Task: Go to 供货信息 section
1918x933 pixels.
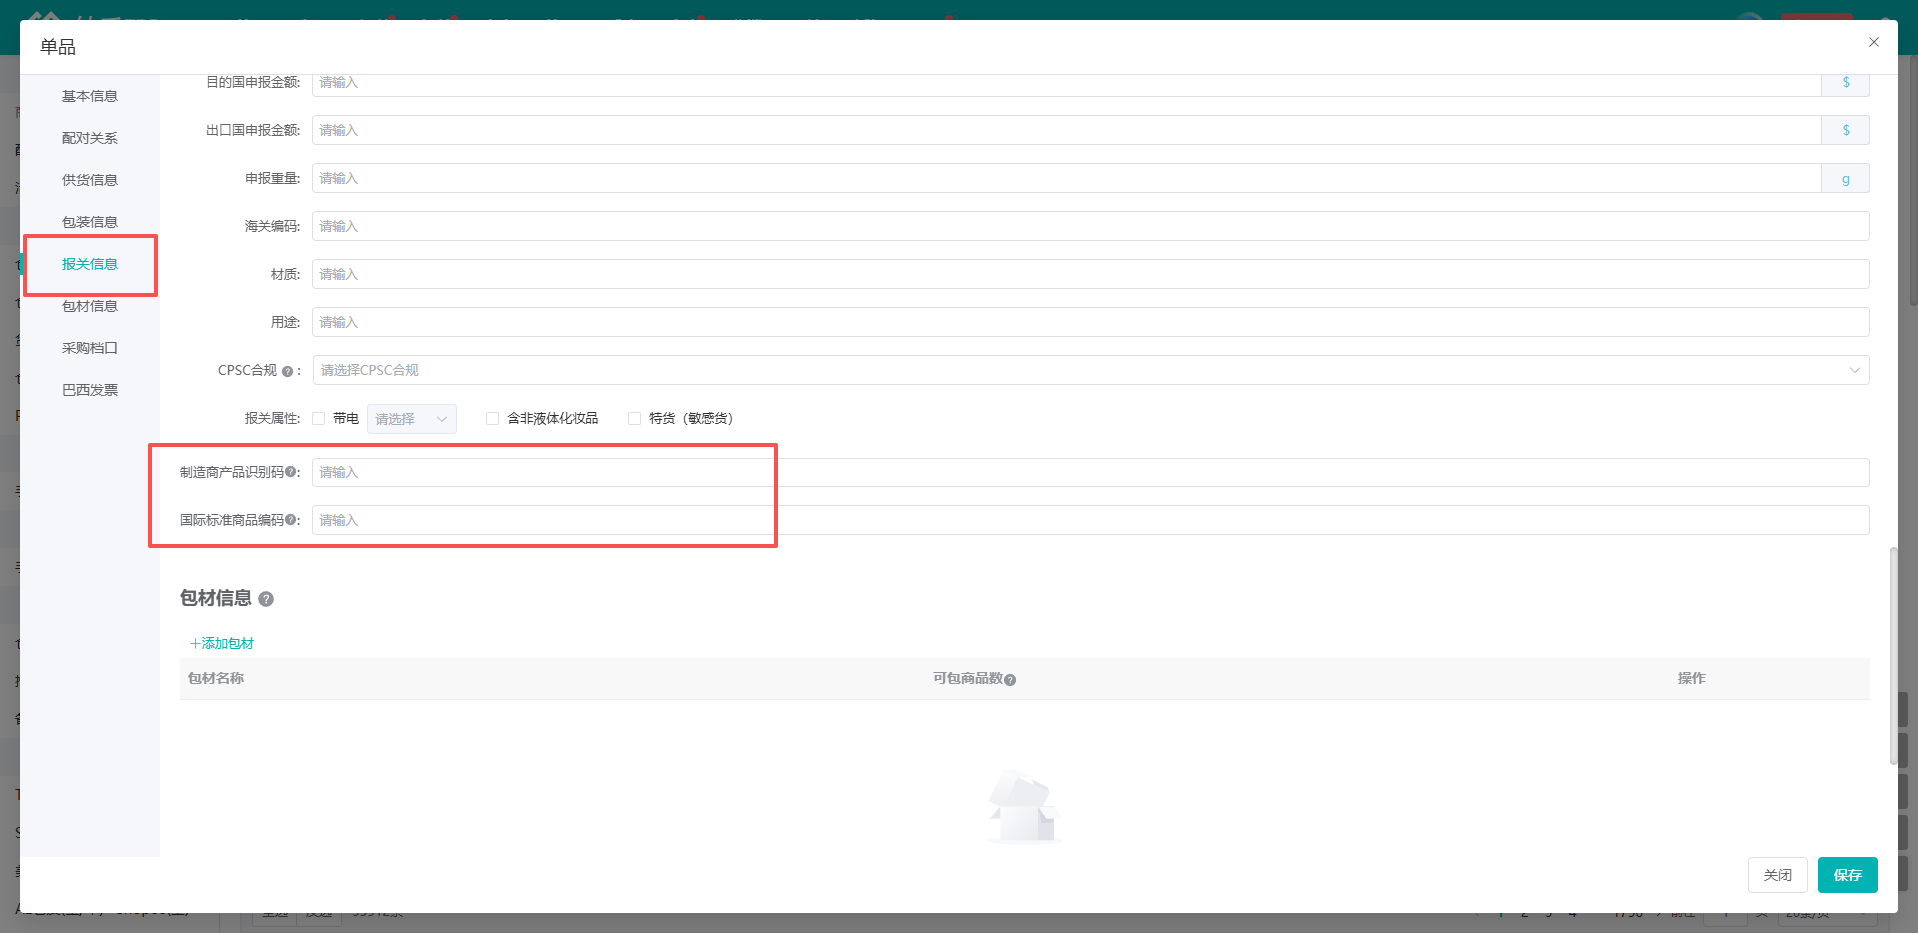Action: [90, 180]
